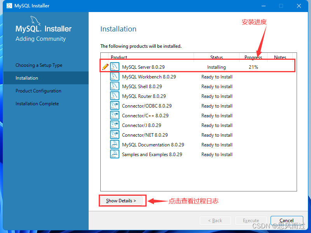The height and width of the screenshot is (233, 311).
Task: Minimize the MySQL Installer window
Action: pyautogui.click(x=264, y=6)
